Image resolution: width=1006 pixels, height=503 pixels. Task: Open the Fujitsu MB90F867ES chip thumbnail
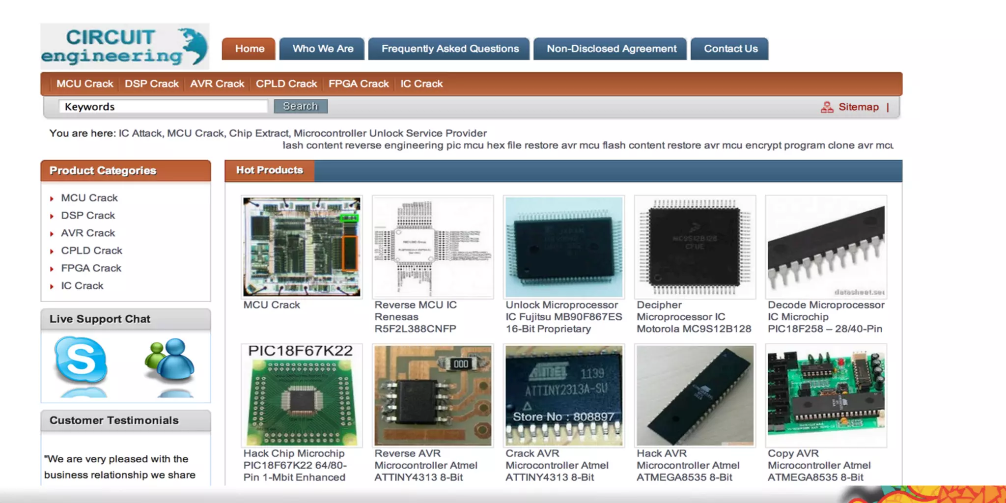tap(564, 247)
